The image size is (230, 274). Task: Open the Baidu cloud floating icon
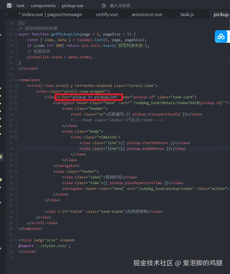[221, 36]
